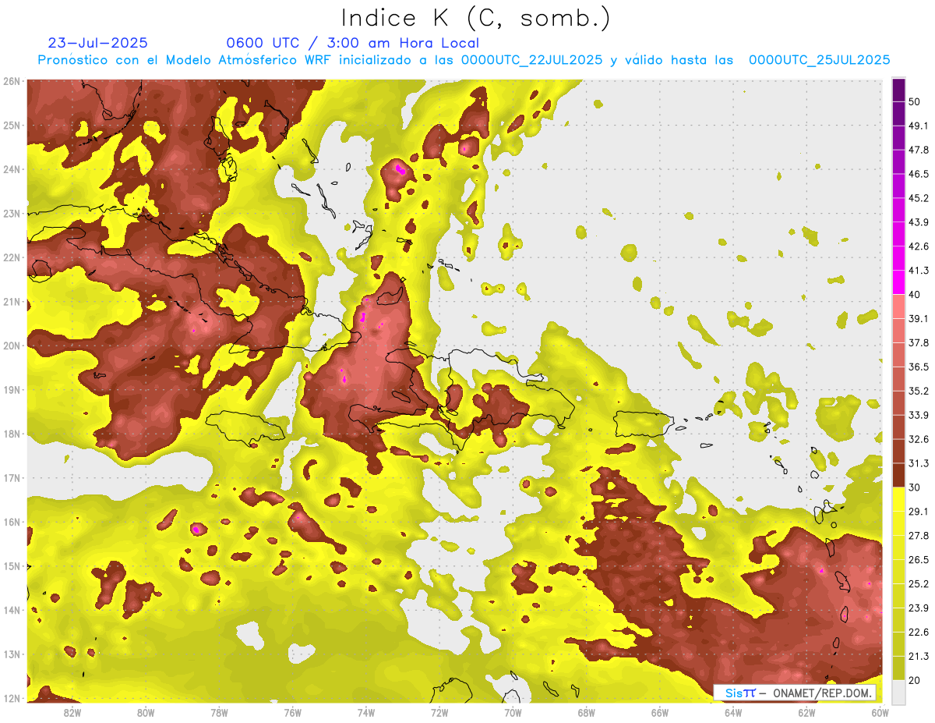
Task: Click the Puerto Rico island outline on the map
Action: [x=643, y=424]
